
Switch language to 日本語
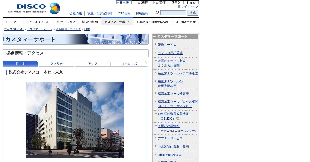click(124, 2)
